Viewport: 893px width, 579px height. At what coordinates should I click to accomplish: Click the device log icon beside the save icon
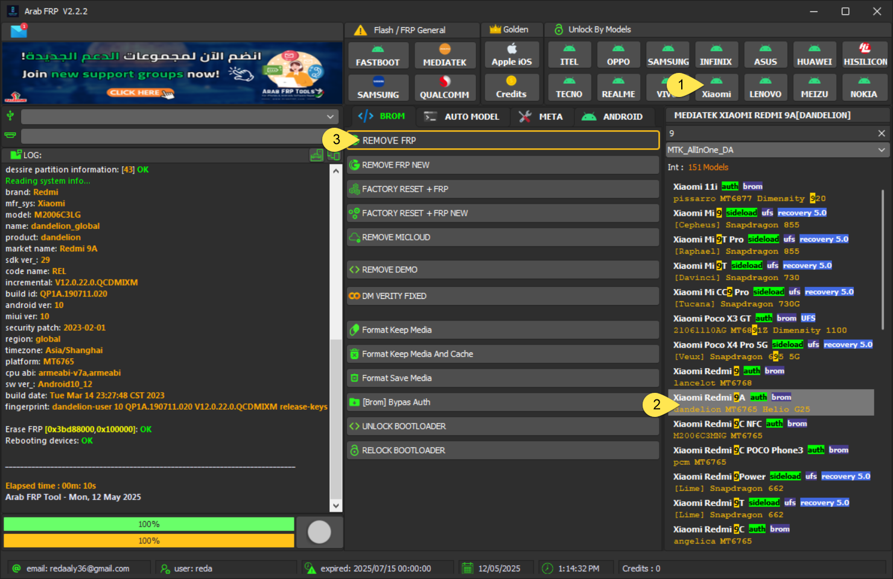(x=333, y=155)
